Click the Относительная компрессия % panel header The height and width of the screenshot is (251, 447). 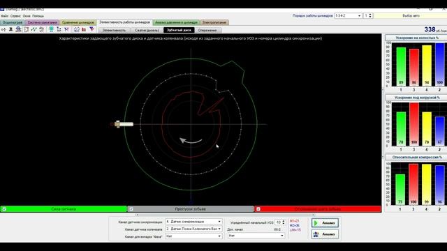(416, 157)
